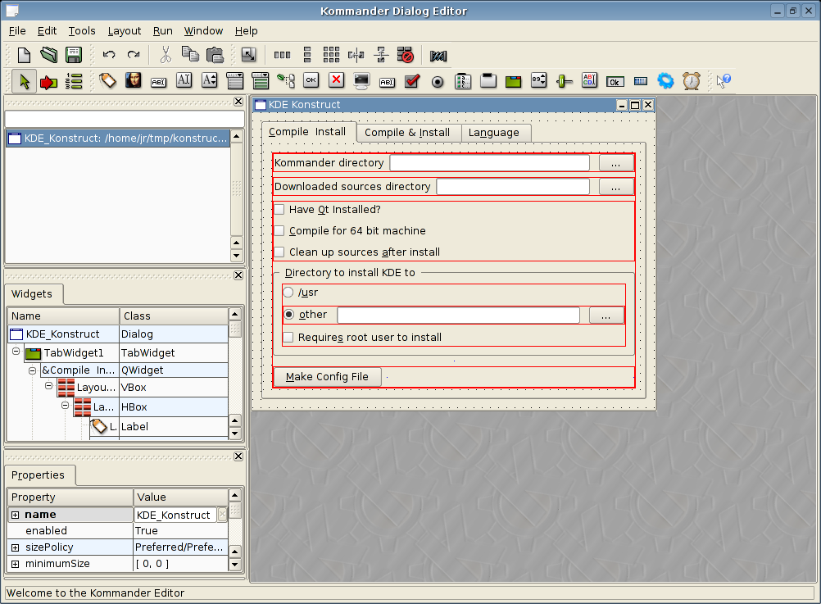Apply vertical layout icon
Image resolution: width=821 pixels, height=604 pixels.
coord(307,54)
